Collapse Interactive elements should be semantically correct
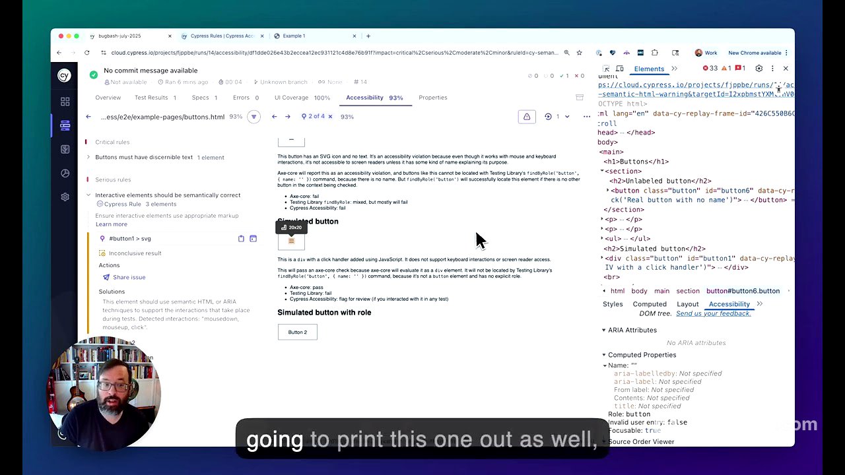 (88, 195)
